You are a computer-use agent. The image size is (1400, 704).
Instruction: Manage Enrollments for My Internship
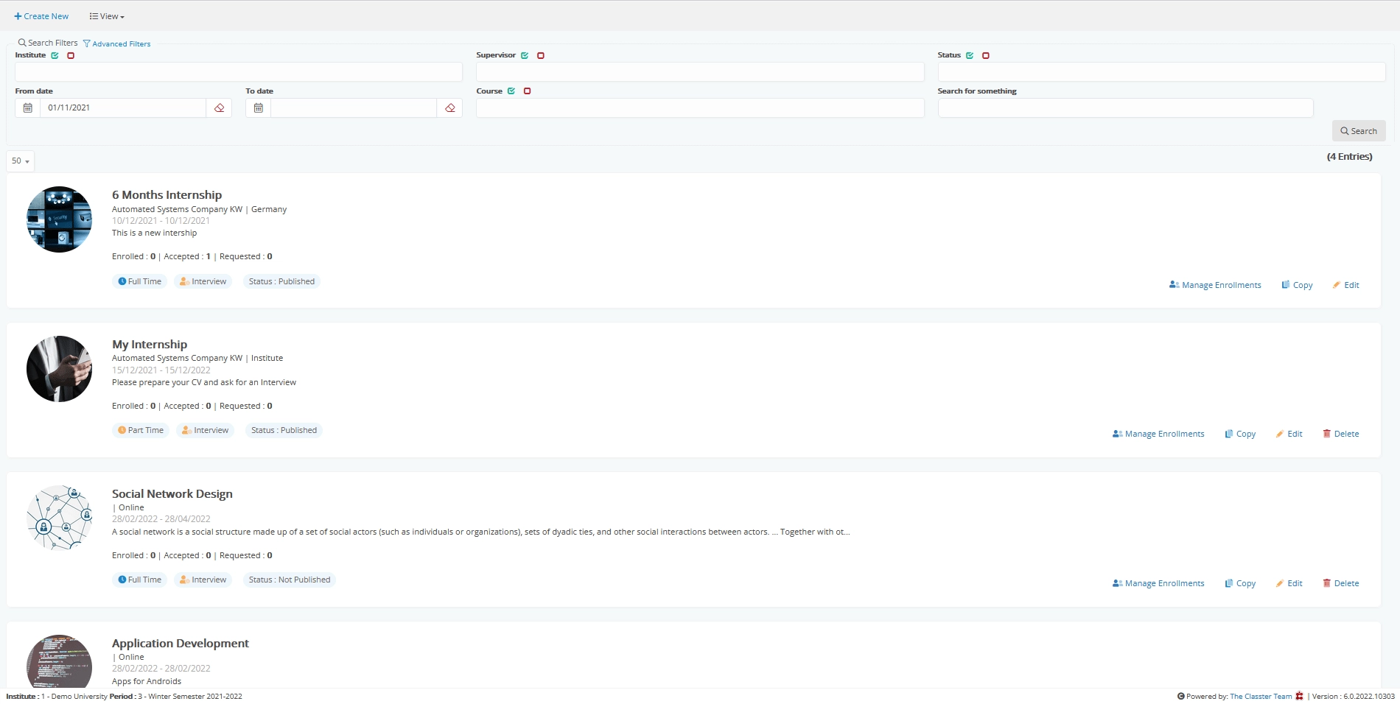click(x=1158, y=434)
